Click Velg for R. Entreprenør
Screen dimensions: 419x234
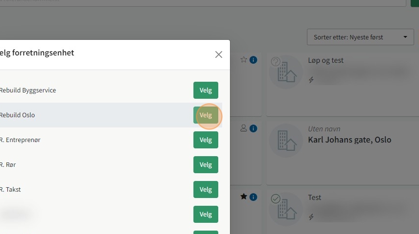[x=206, y=140]
